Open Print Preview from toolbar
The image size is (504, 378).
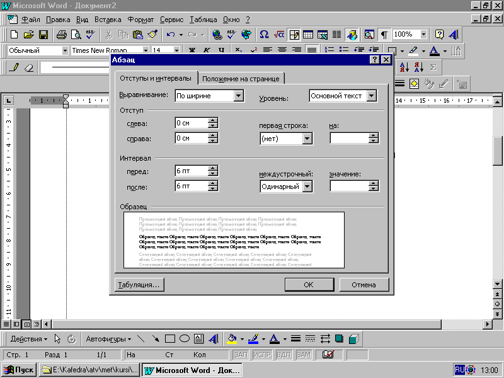(x=76, y=35)
